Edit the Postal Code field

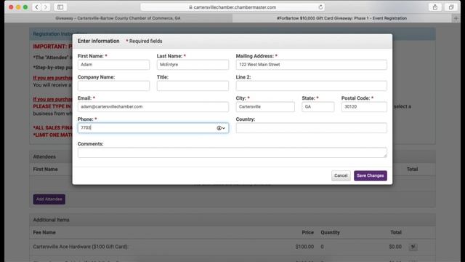[x=364, y=107]
